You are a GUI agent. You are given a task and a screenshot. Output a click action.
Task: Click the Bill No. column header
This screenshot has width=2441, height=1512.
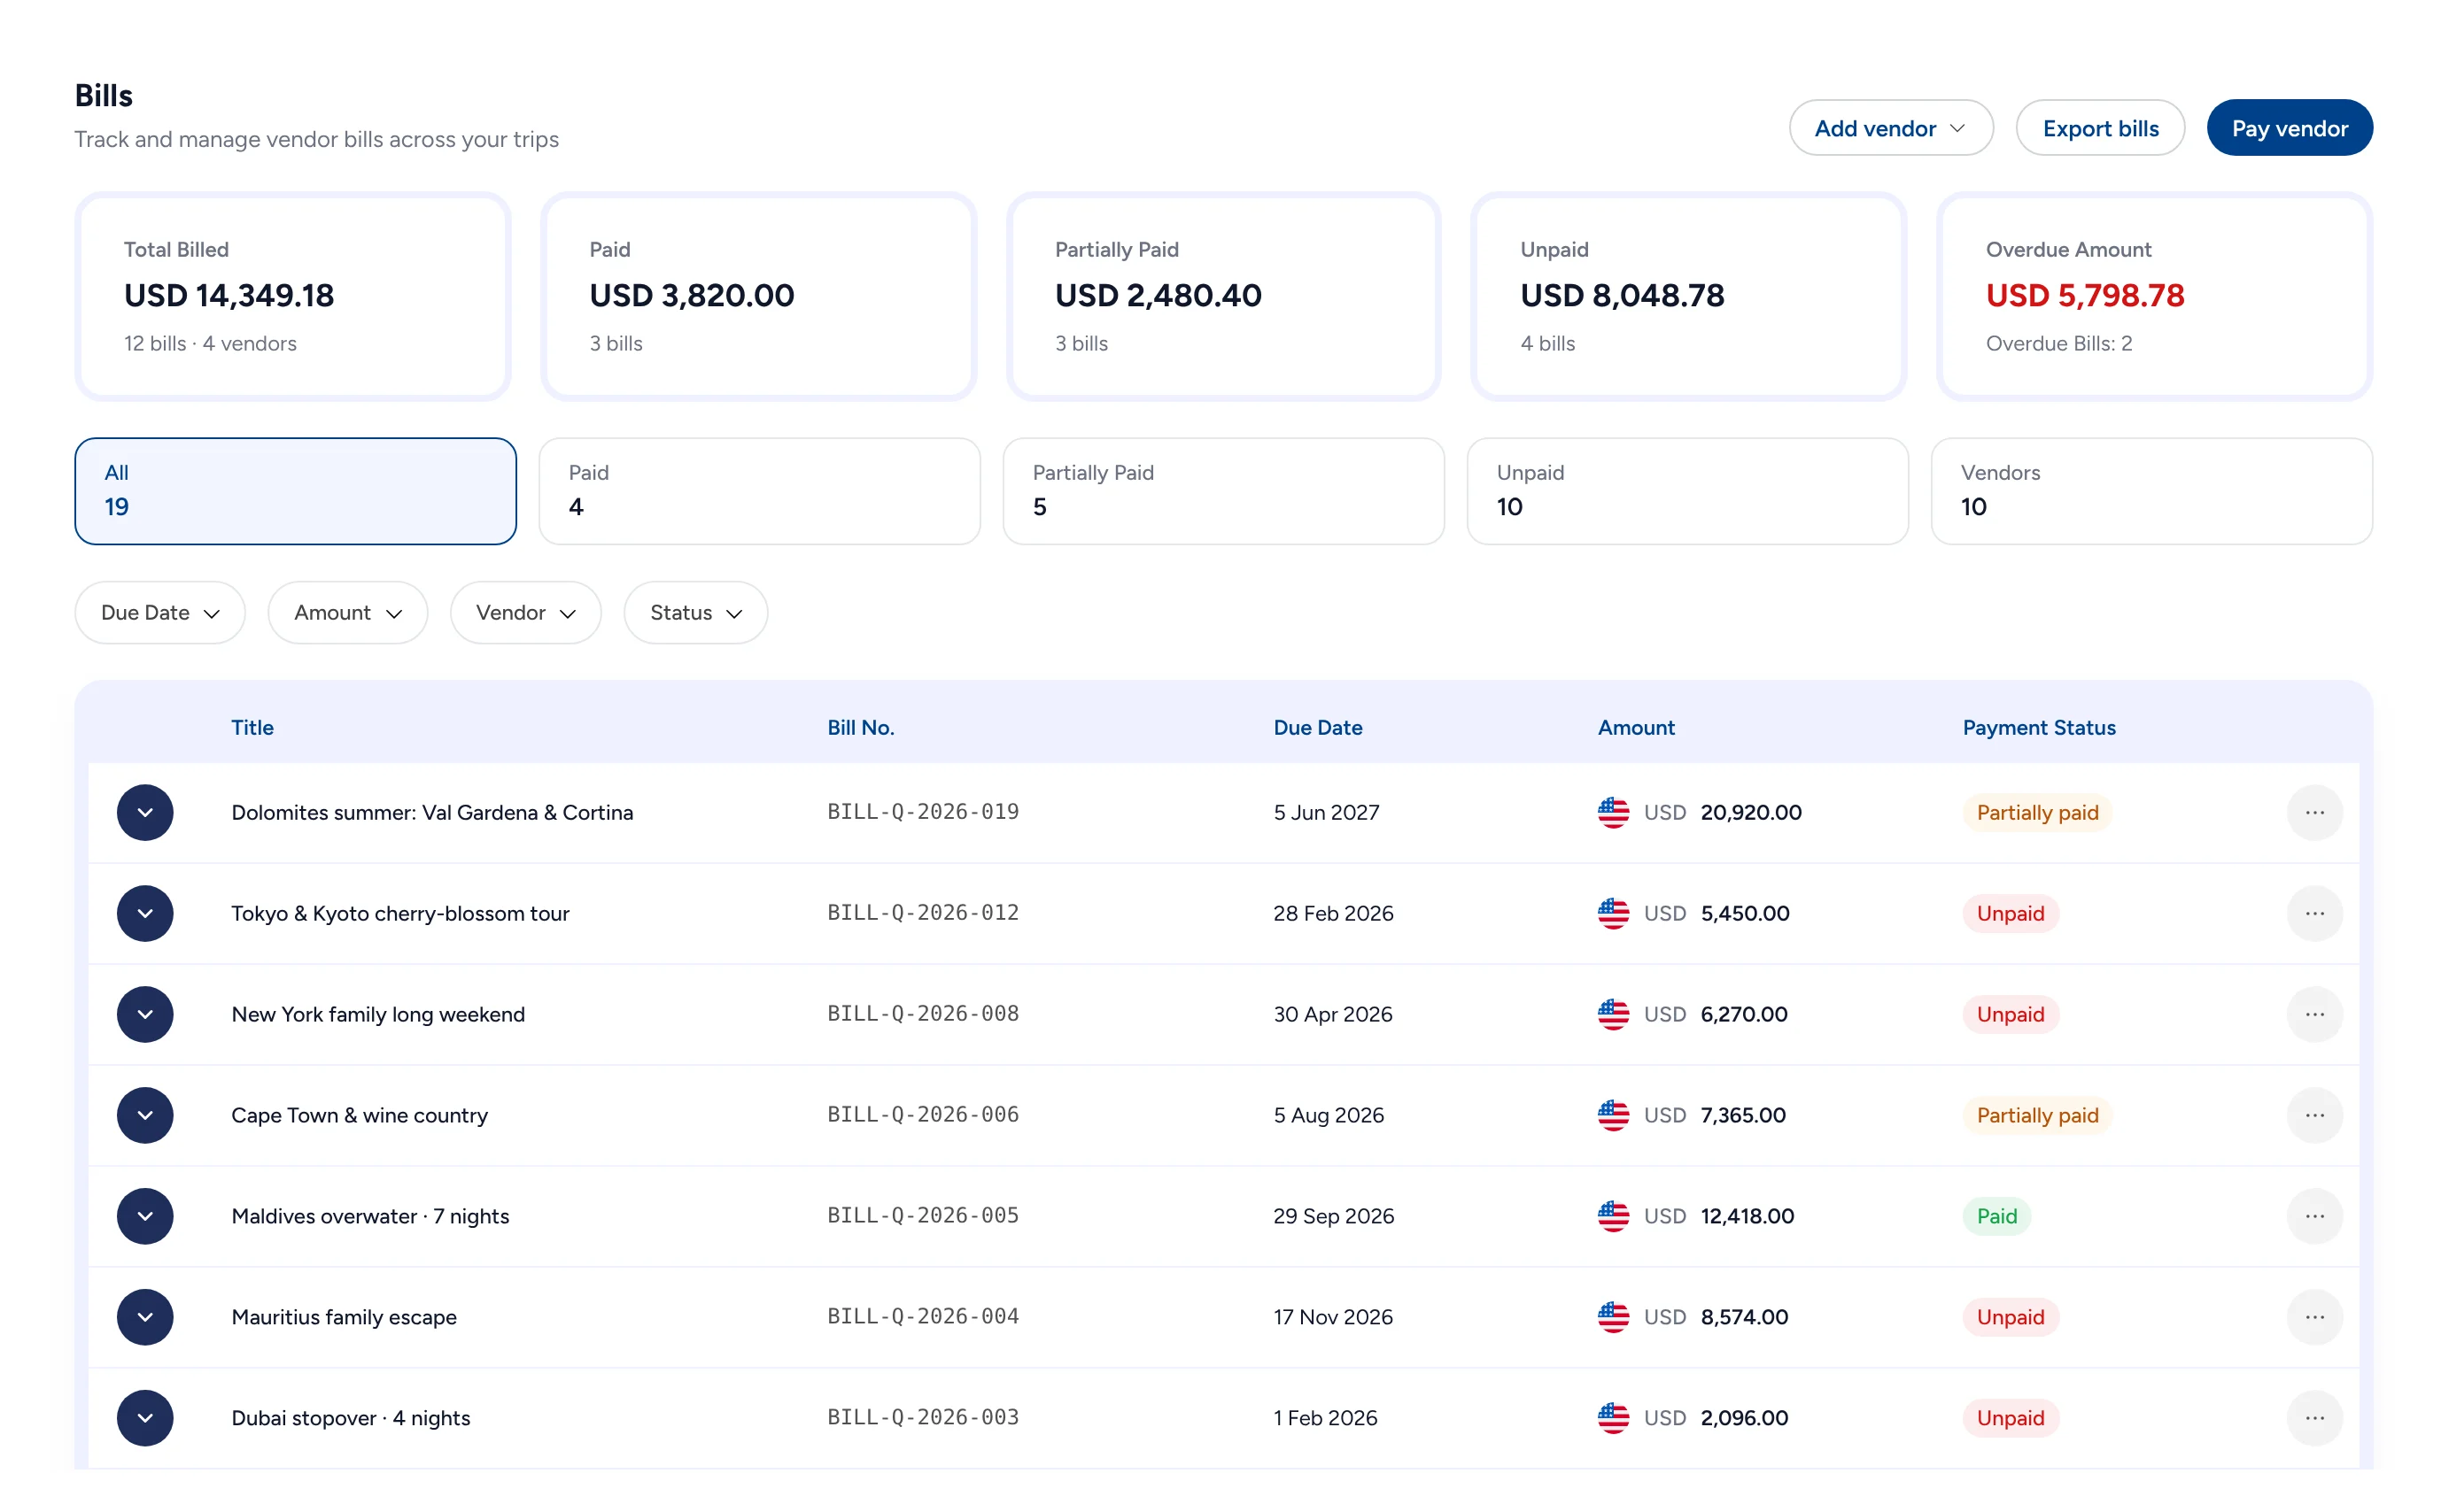(860, 728)
